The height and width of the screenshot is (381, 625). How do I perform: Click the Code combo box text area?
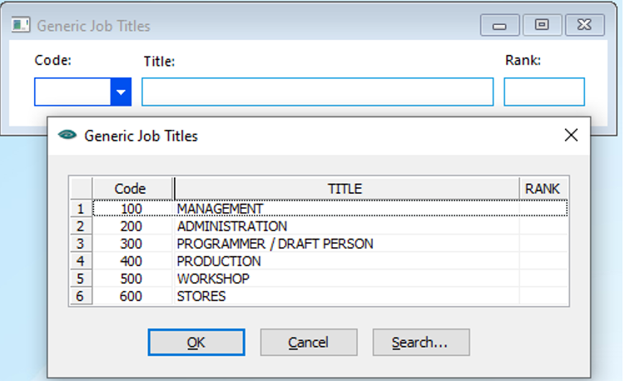coord(72,92)
